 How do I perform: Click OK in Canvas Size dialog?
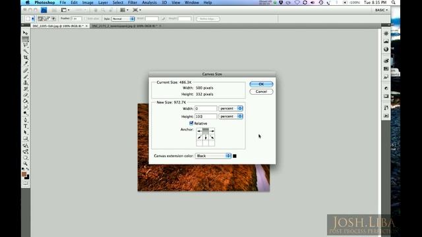(x=261, y=84)
